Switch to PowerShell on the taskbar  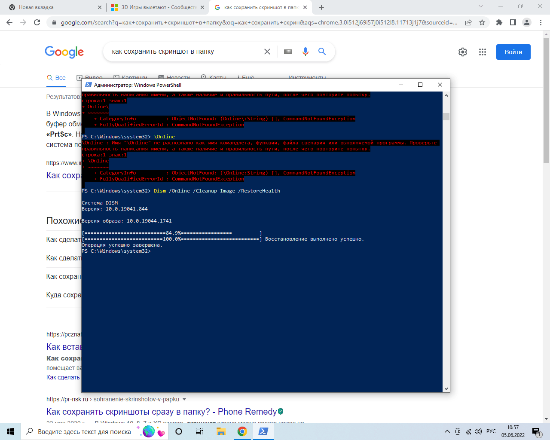[263, 431]
